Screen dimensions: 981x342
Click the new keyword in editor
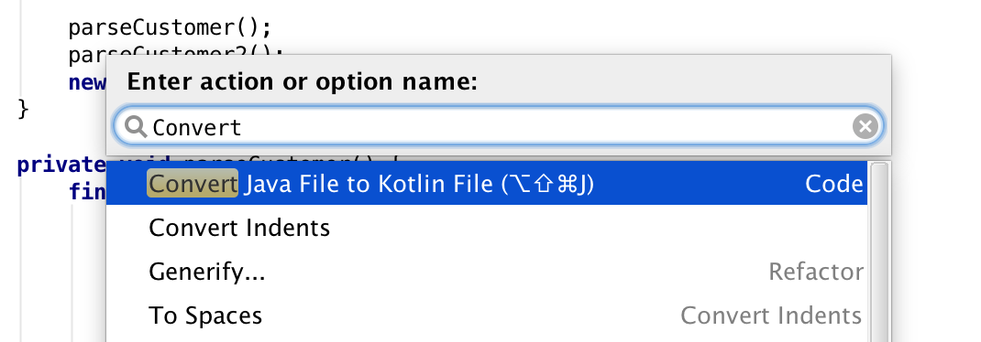pyautogui.click(x=88, y=82)
